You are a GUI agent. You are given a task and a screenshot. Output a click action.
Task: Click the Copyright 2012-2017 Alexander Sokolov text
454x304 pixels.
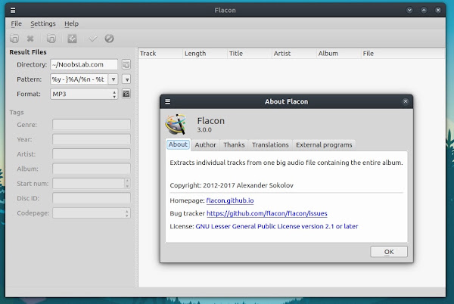232,185
